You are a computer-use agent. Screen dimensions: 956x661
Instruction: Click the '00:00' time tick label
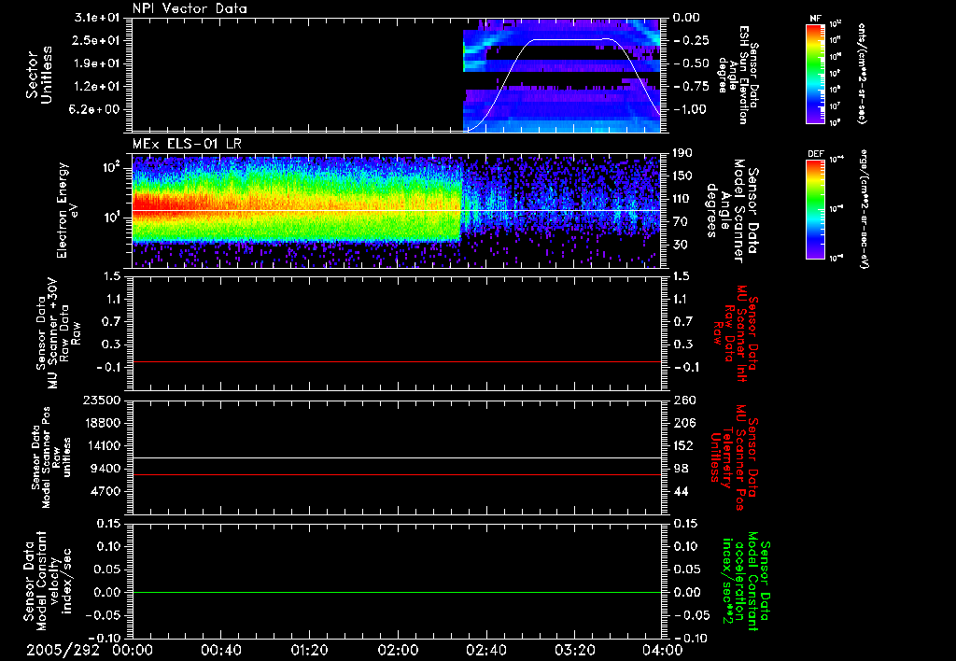(133, 650)
